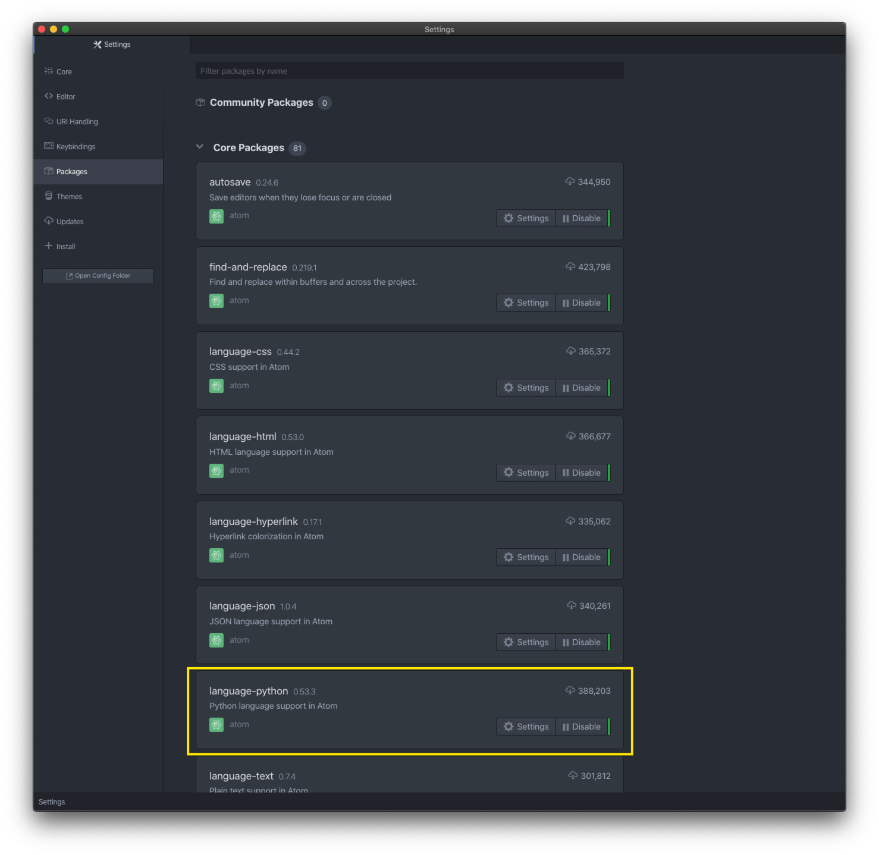Click the 388,203 download count
Image resolution: width=879 pixels, height=855 pixels.
click(594, 691)
